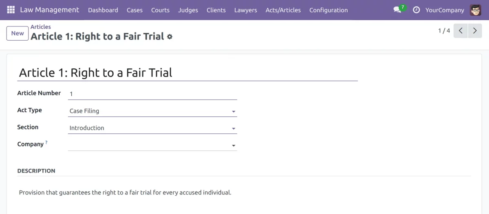The width and height of the screenshot is (489, 214).
Task: Expand the Section dropdown
Action: coord(233,128)
